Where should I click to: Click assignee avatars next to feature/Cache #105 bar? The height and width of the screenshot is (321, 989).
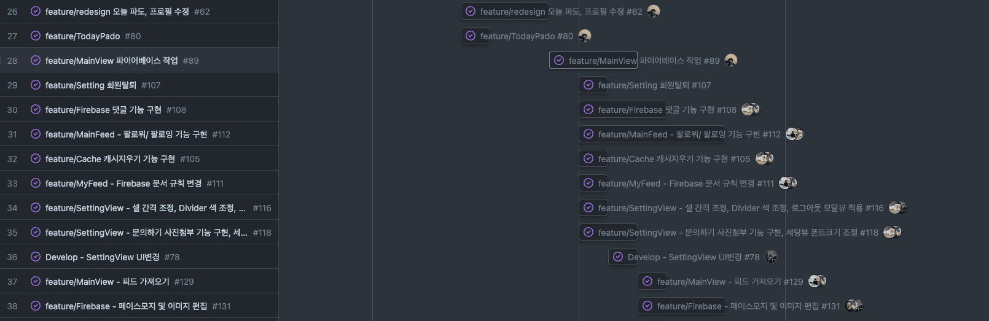pyautogui.click(x=764, y=159)
